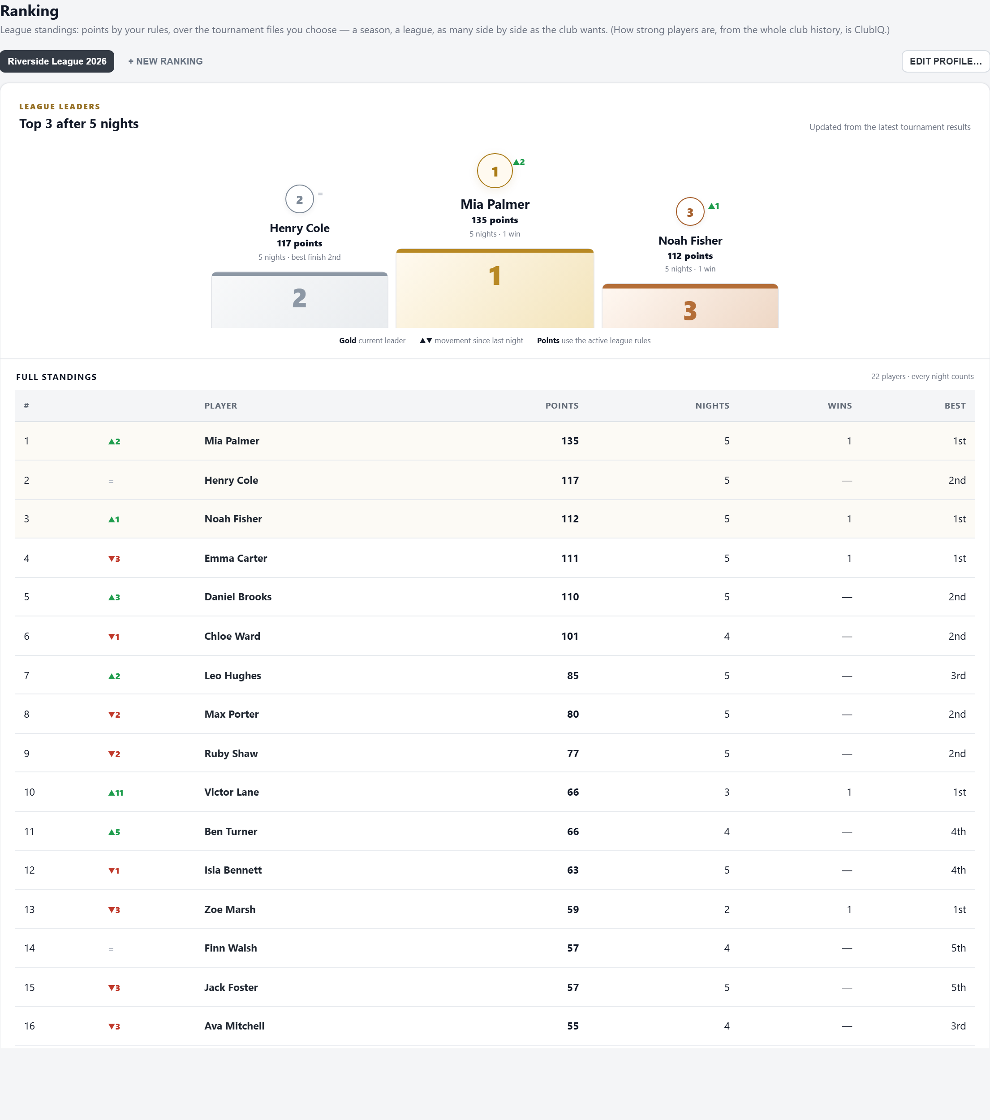Click the silver second-place podium block

click(300, 300)
